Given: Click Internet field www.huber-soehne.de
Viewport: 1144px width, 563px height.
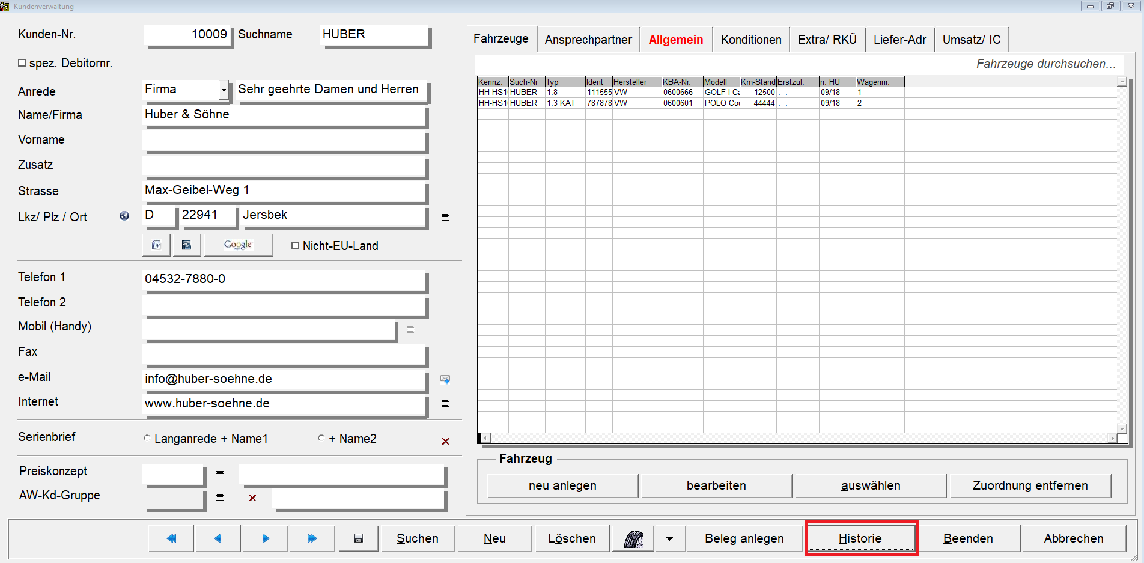Looking at the screenshot, I should pyautogui.click(x=285, y=404).
